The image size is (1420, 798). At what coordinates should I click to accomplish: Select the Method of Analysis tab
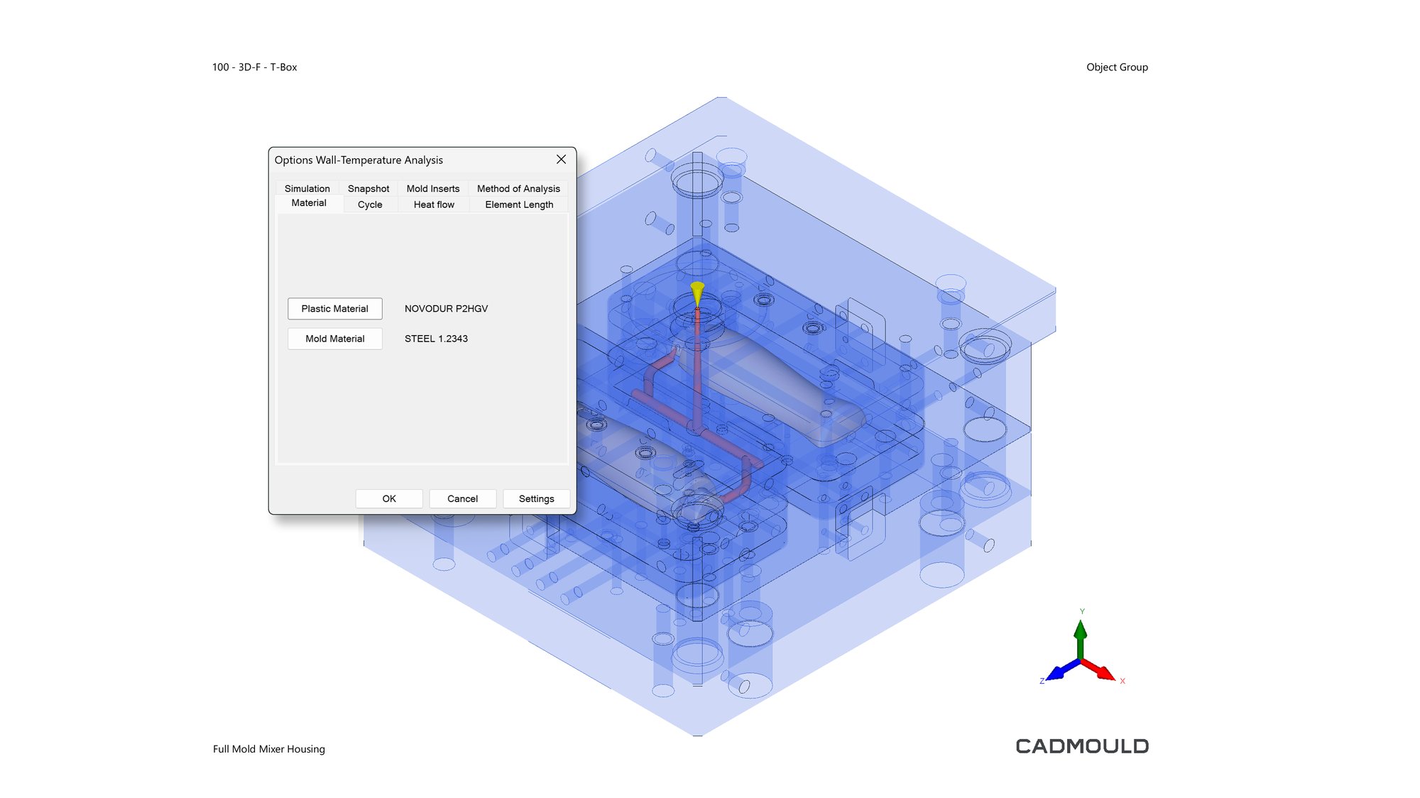click(518, 188)
